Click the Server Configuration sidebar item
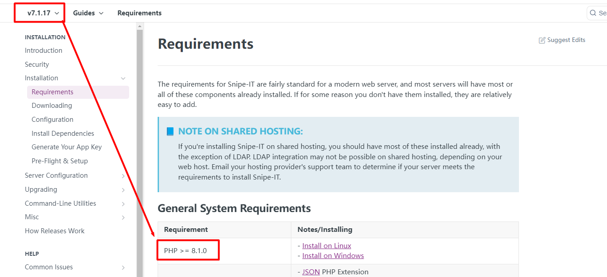The image size is (607, 277). pos(56,175)
